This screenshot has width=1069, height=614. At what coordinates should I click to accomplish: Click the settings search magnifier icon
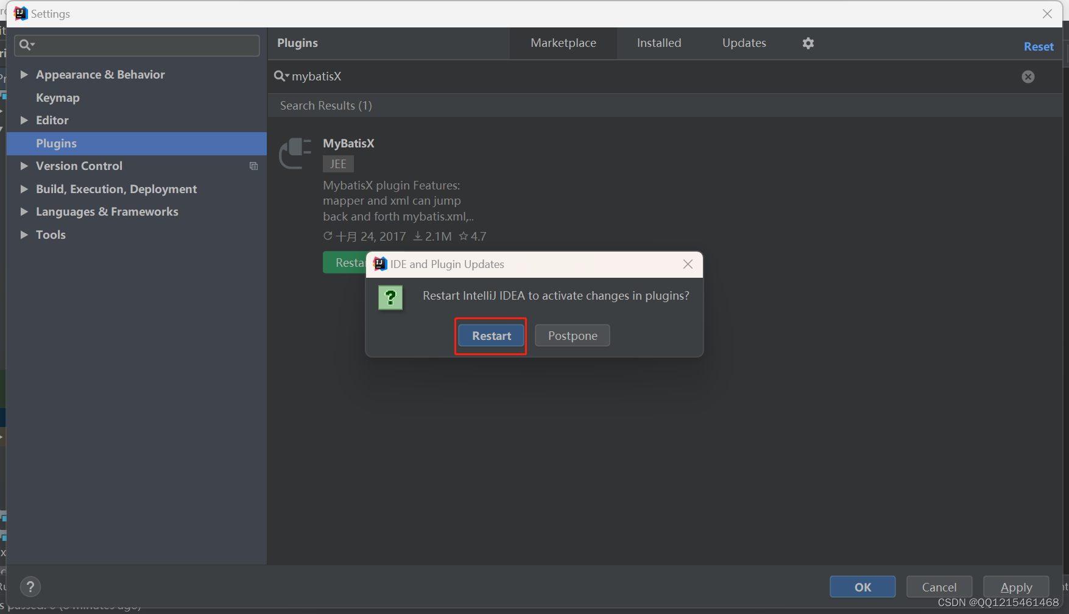tap(27, 44)
